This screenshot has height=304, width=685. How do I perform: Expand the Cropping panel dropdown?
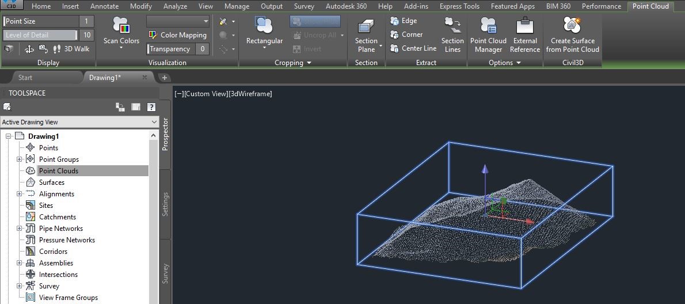[x=292, y=63]
